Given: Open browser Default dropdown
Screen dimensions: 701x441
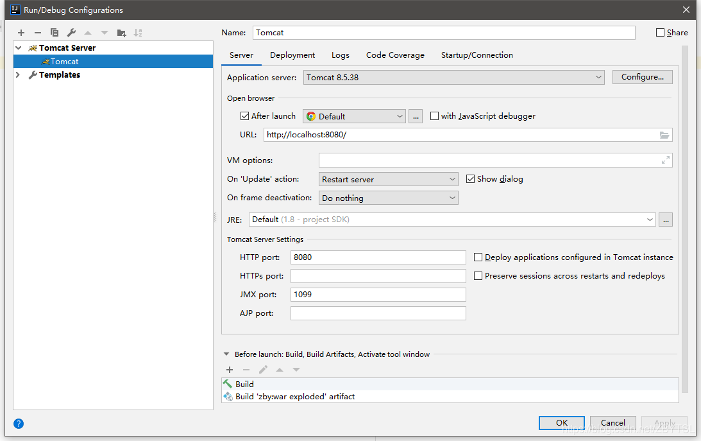Looking at the screenshot, I should click(x=354, y=116).
